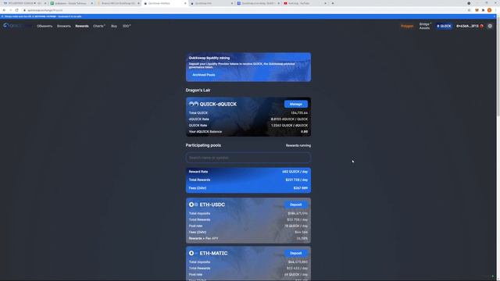Switch to the YouTube browser tab

305,3
